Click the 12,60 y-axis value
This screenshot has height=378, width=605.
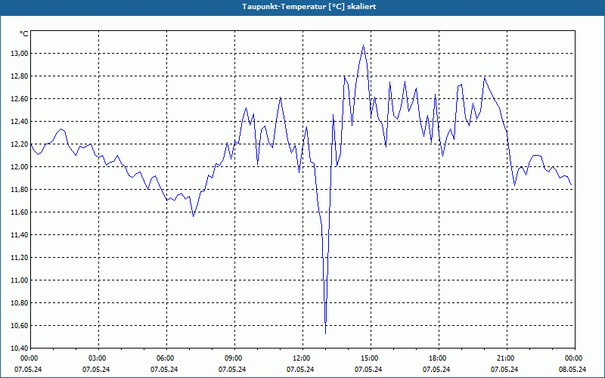click(20, 99)
